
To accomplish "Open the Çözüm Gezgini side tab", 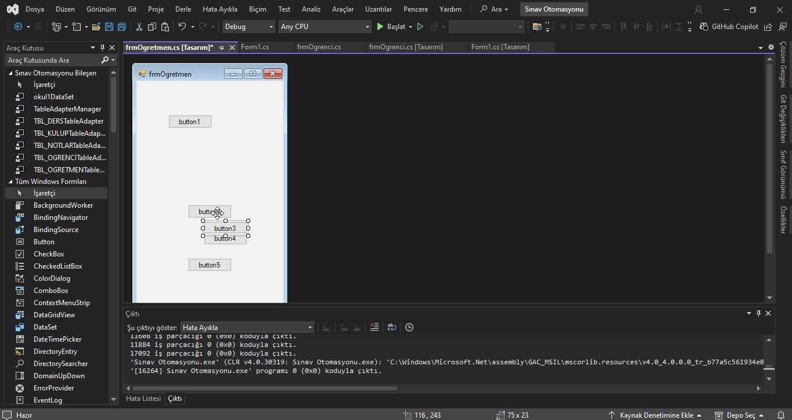I will (783, 64).
